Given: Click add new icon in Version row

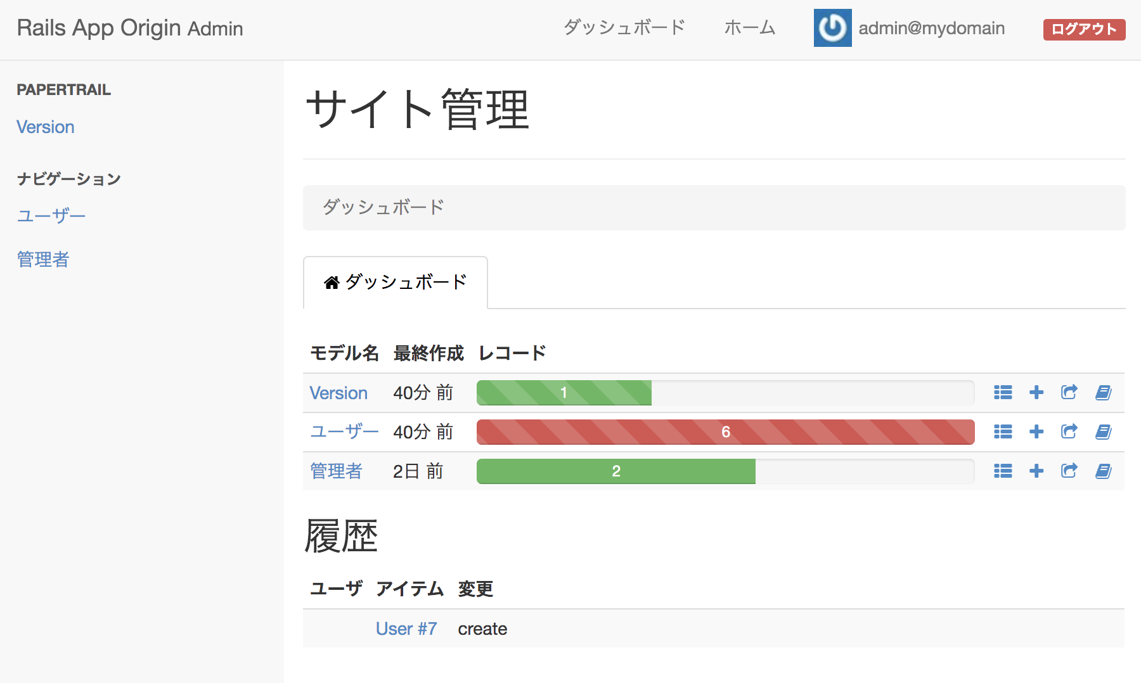Looking at the screenshot, I should click(1036, 393).
